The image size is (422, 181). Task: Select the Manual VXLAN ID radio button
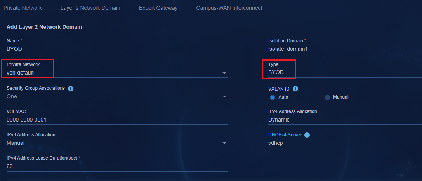tap(327, 97)
